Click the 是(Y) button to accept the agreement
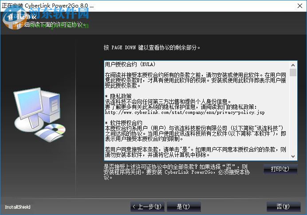Image resolution: width=307 pixels, height=215 pixels. (x=184, y=207)
